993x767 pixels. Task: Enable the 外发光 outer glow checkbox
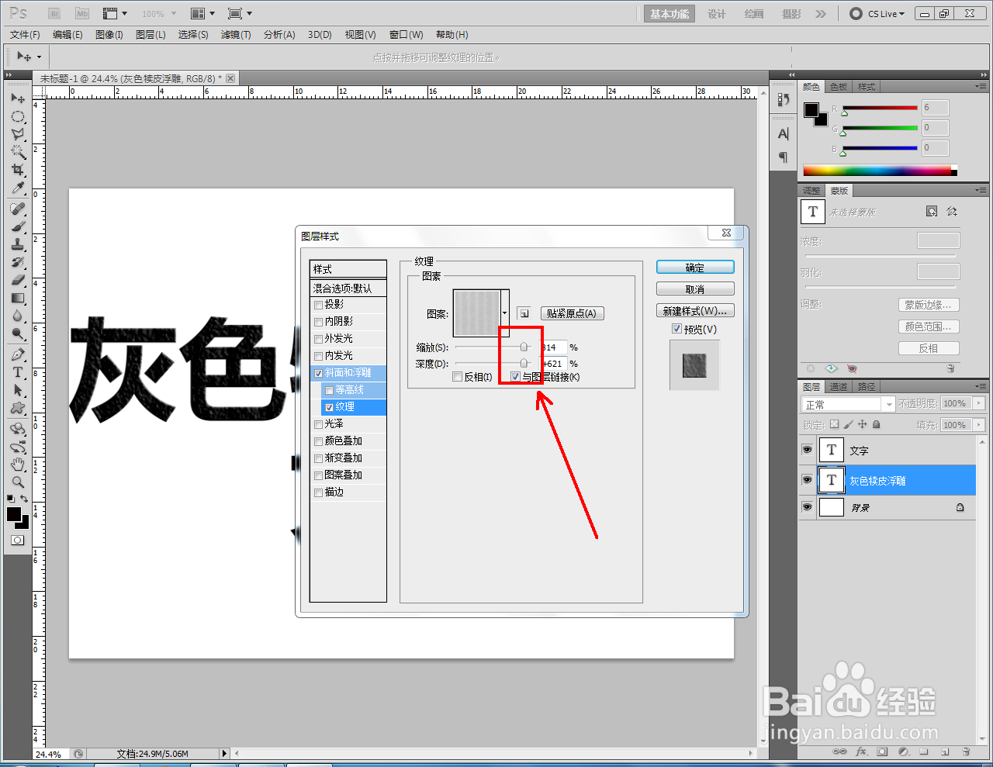click(x=318, y=339)
